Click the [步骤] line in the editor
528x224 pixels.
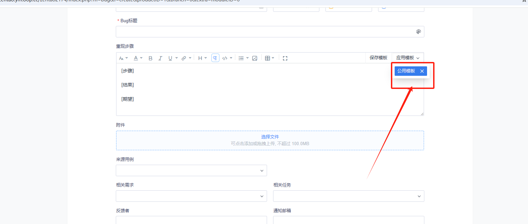click(x=128, y=71)
